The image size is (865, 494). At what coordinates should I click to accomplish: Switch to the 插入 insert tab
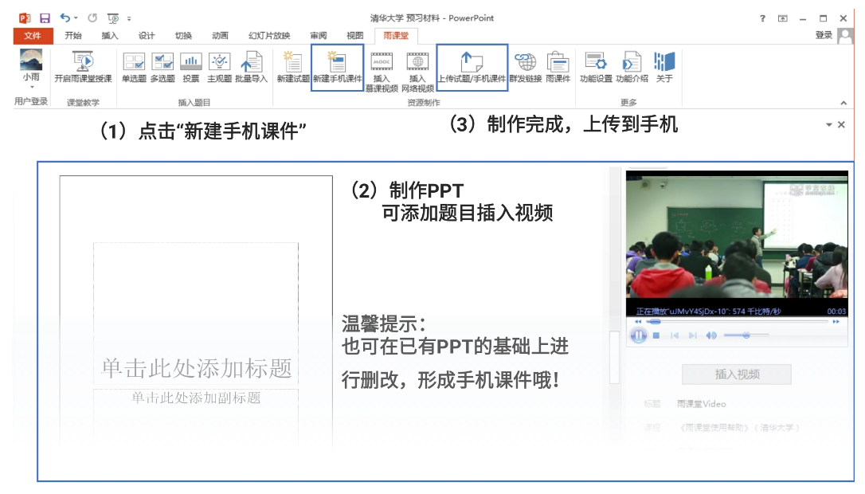pos(110,36)
